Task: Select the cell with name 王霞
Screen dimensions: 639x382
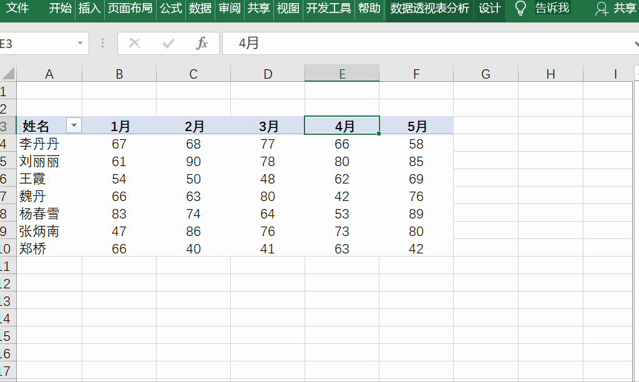Action: [x=49, y=179]
